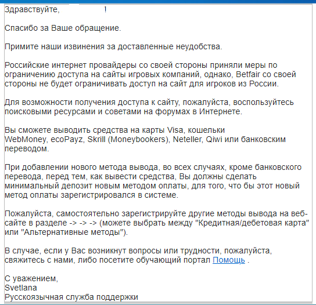Viewport: 316px width, 305px height.
Task: Click the word ecoPayz
Action: click(x=67, y=139)
